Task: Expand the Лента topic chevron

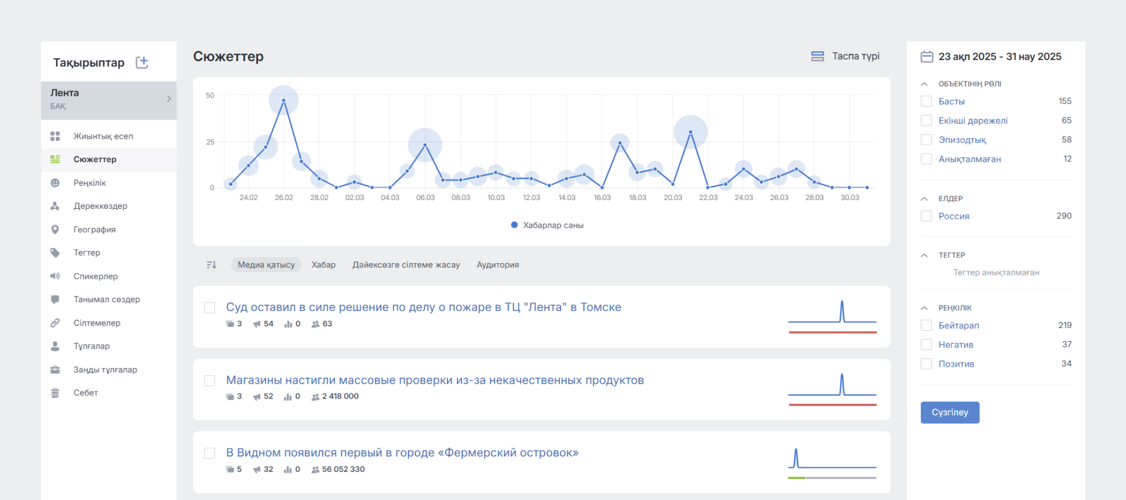Action: [169, 99]
